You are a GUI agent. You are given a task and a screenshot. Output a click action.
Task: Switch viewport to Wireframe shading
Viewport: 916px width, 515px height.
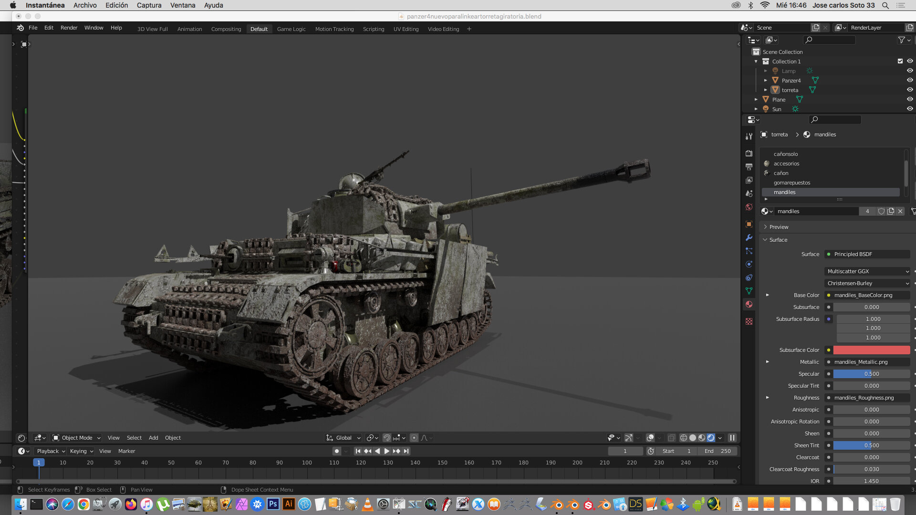coord(683,438)
